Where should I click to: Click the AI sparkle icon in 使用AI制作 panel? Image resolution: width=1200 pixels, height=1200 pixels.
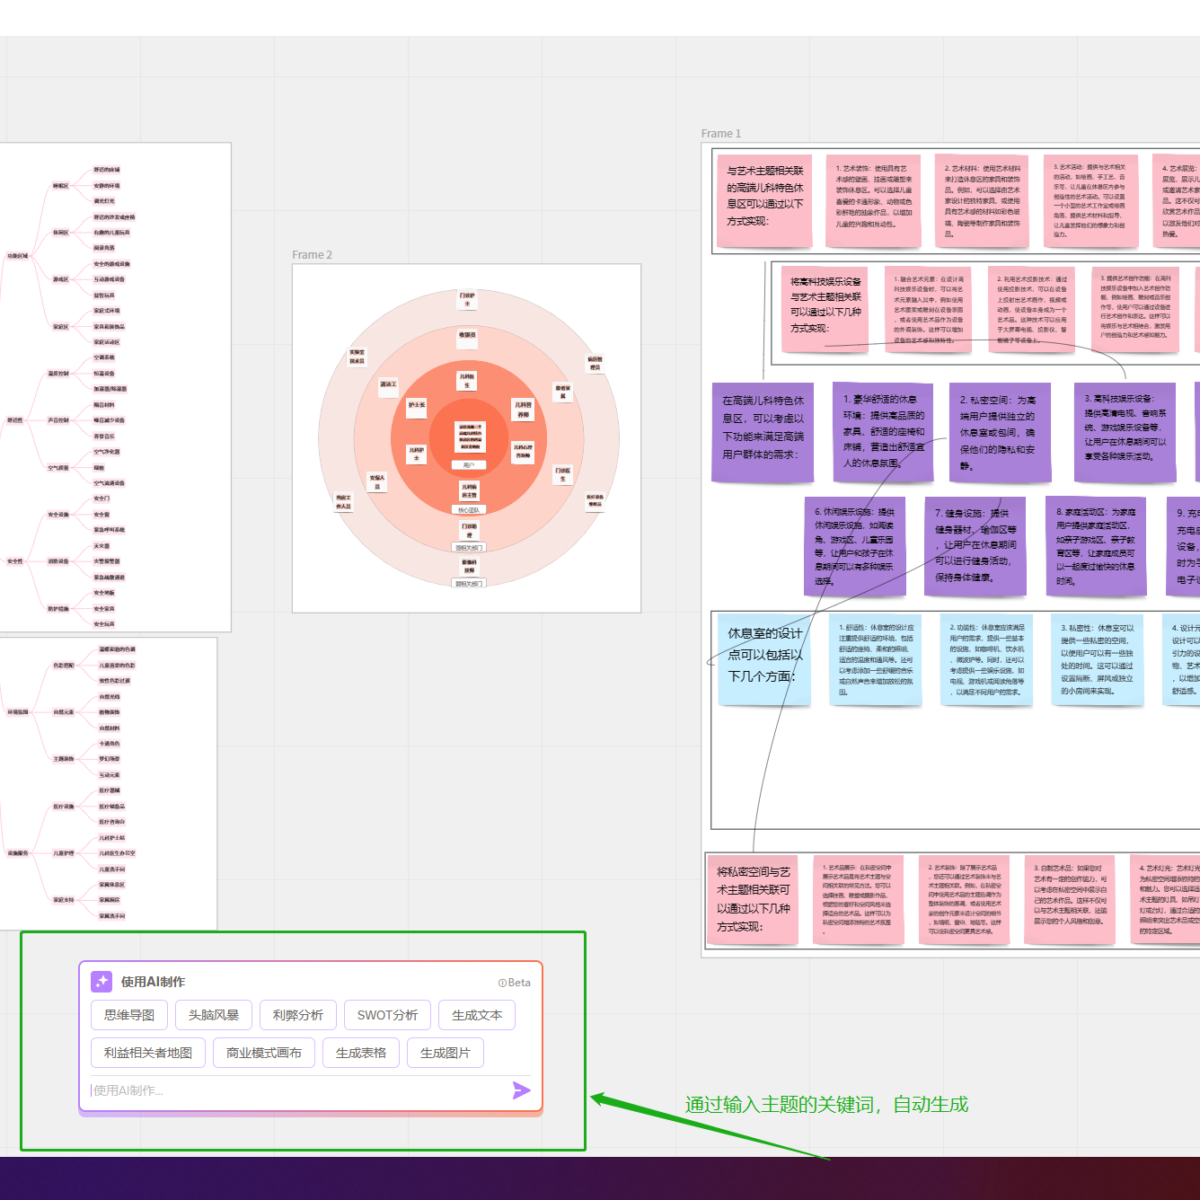click(101, 982)
